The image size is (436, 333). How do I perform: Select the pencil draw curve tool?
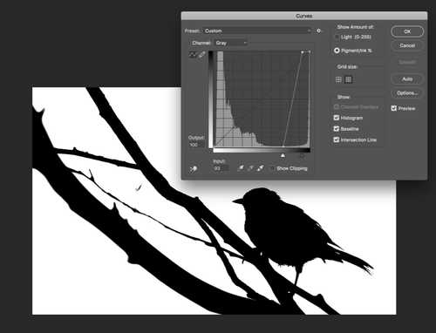(x=201, y=54)
